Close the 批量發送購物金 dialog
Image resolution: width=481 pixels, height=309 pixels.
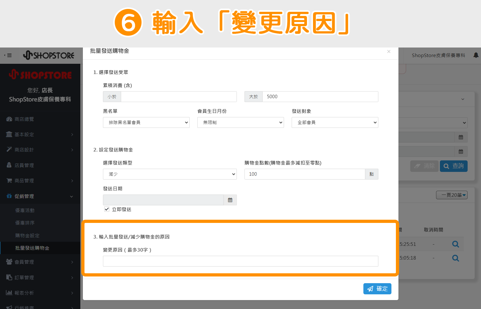(389, 51)
